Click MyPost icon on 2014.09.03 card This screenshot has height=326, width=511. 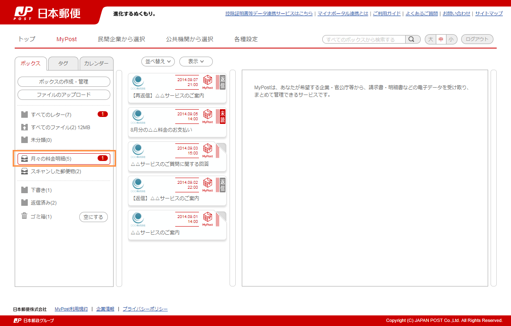(x=208, y=151)
